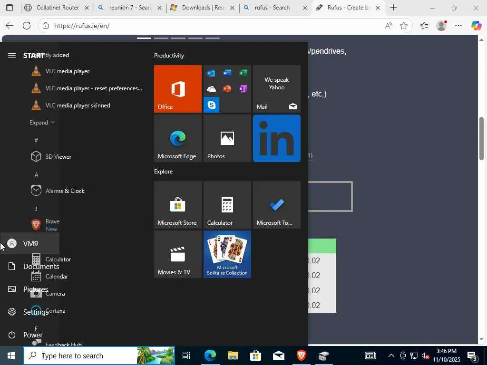Open Documents from the Start sidebar
Viewport: 487px width, 365px height.
coord(29,266)
